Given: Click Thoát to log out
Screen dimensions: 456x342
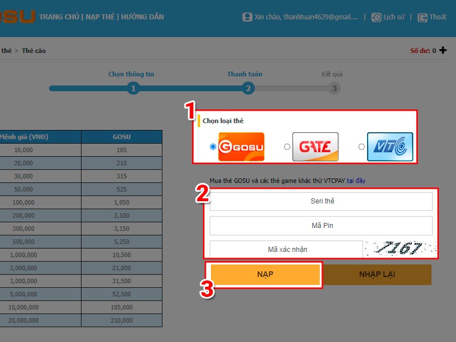Looking at the screenshot, I should 438,17.
